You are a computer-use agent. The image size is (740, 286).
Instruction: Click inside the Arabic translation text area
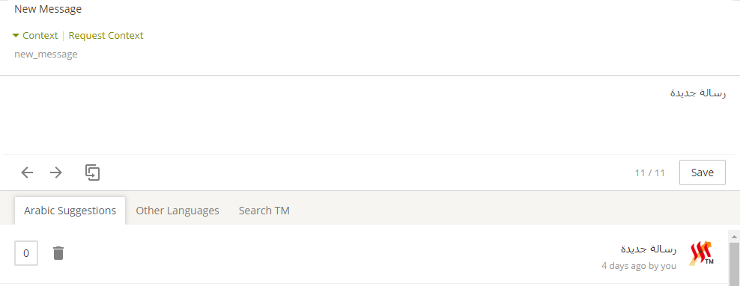(370, 115)
